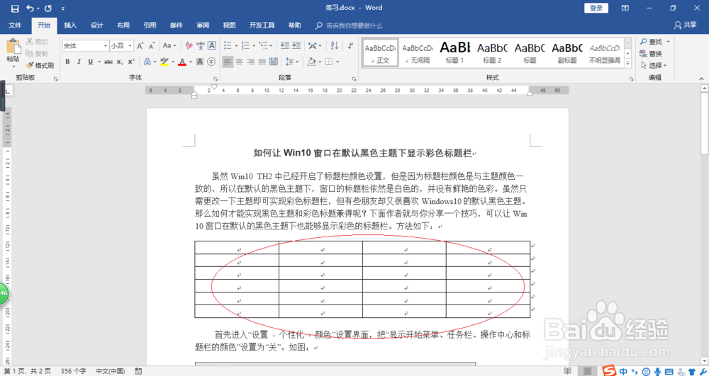Viewport: 709px width, 376px height.
Task: Switch to read mode view in status bar
Action: pos(568,371)
